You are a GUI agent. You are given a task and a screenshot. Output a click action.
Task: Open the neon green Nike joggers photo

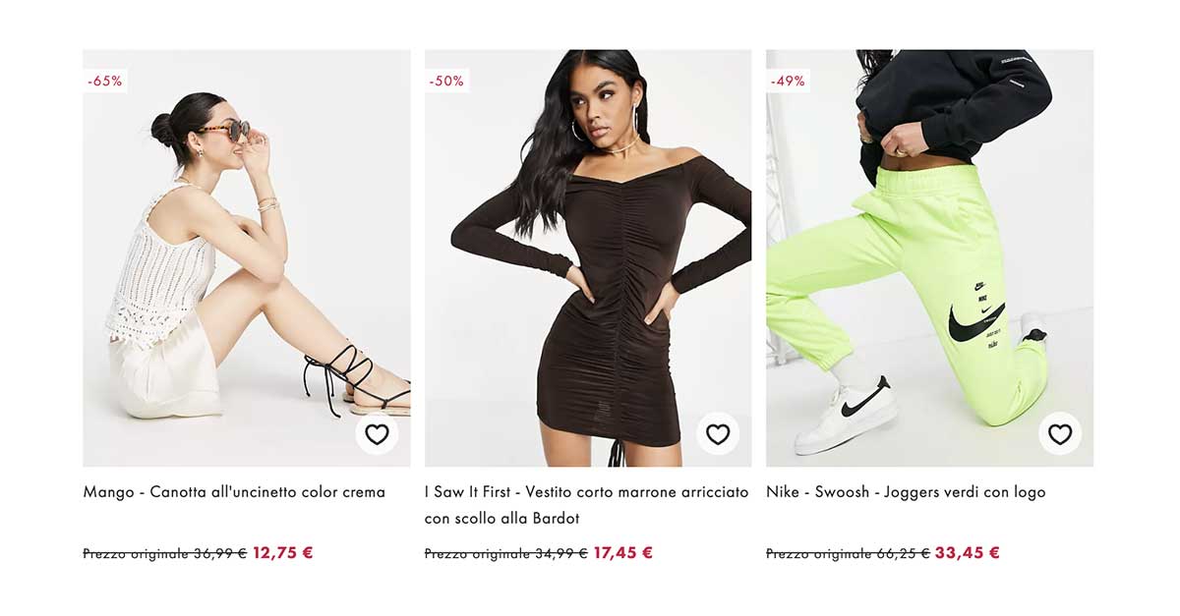coord(929,257)
